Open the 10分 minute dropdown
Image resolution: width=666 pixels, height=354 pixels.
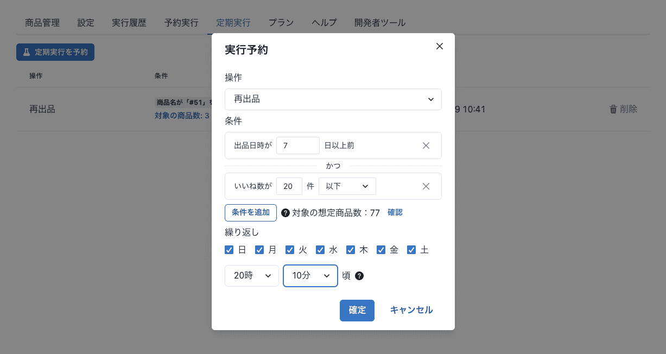coord(310,276)
